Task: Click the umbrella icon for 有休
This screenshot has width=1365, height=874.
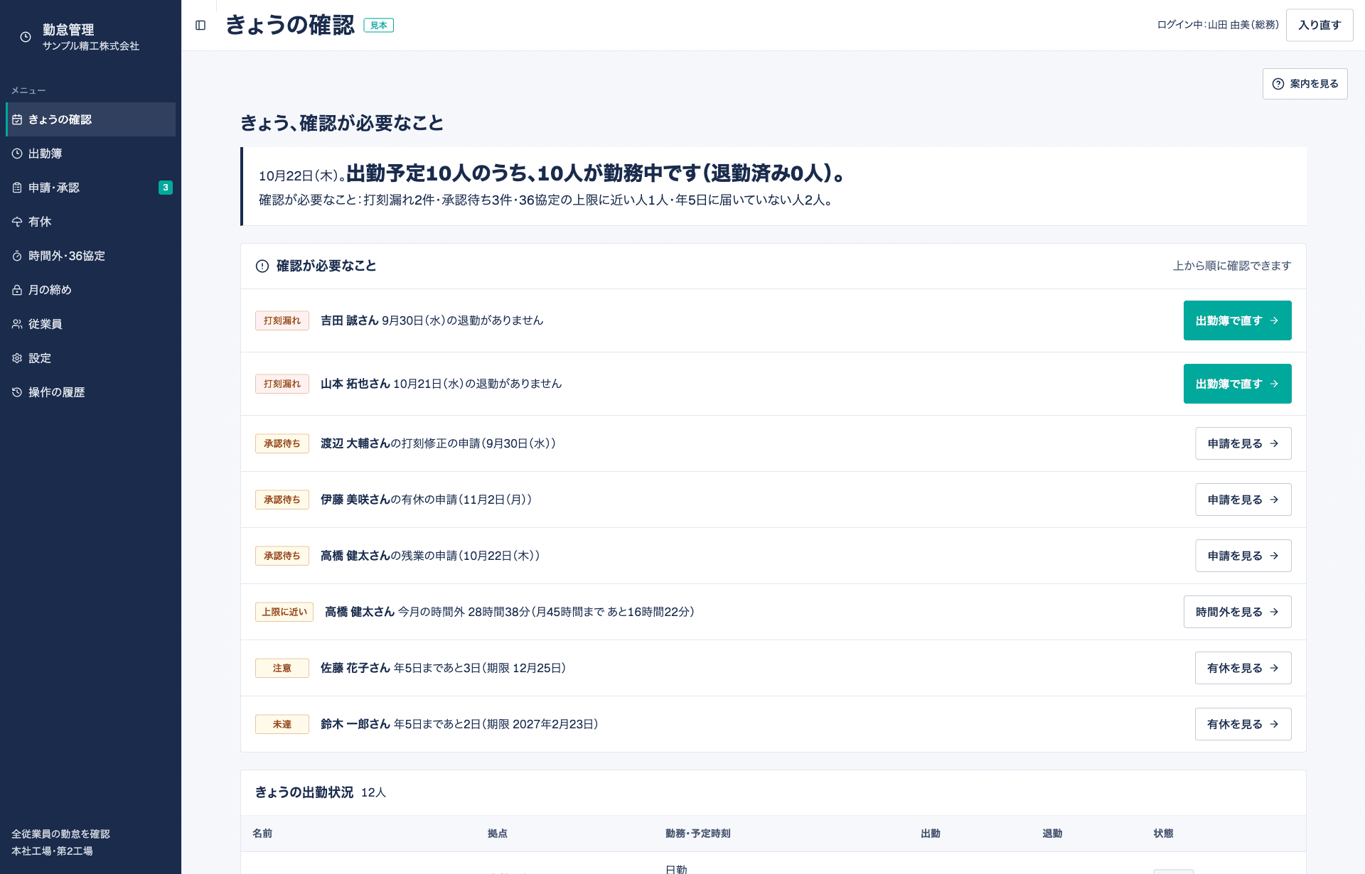Action: point(17,222)
